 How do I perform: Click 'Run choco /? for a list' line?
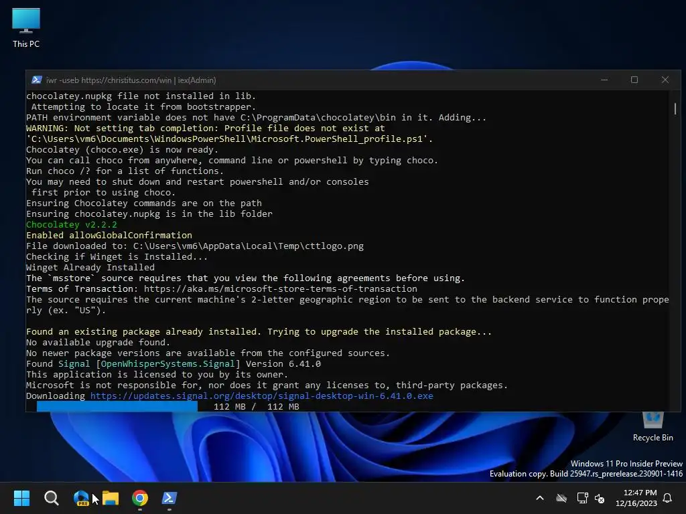tap(125, 171)
